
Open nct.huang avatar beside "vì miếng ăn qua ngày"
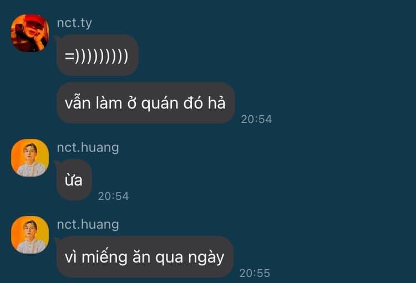click(30, 235)
